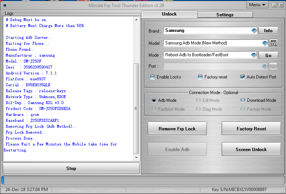Click the Android Version 7.1.1 line
The height and width of the screenshot is (194, 286).
[x=31, y=73]
